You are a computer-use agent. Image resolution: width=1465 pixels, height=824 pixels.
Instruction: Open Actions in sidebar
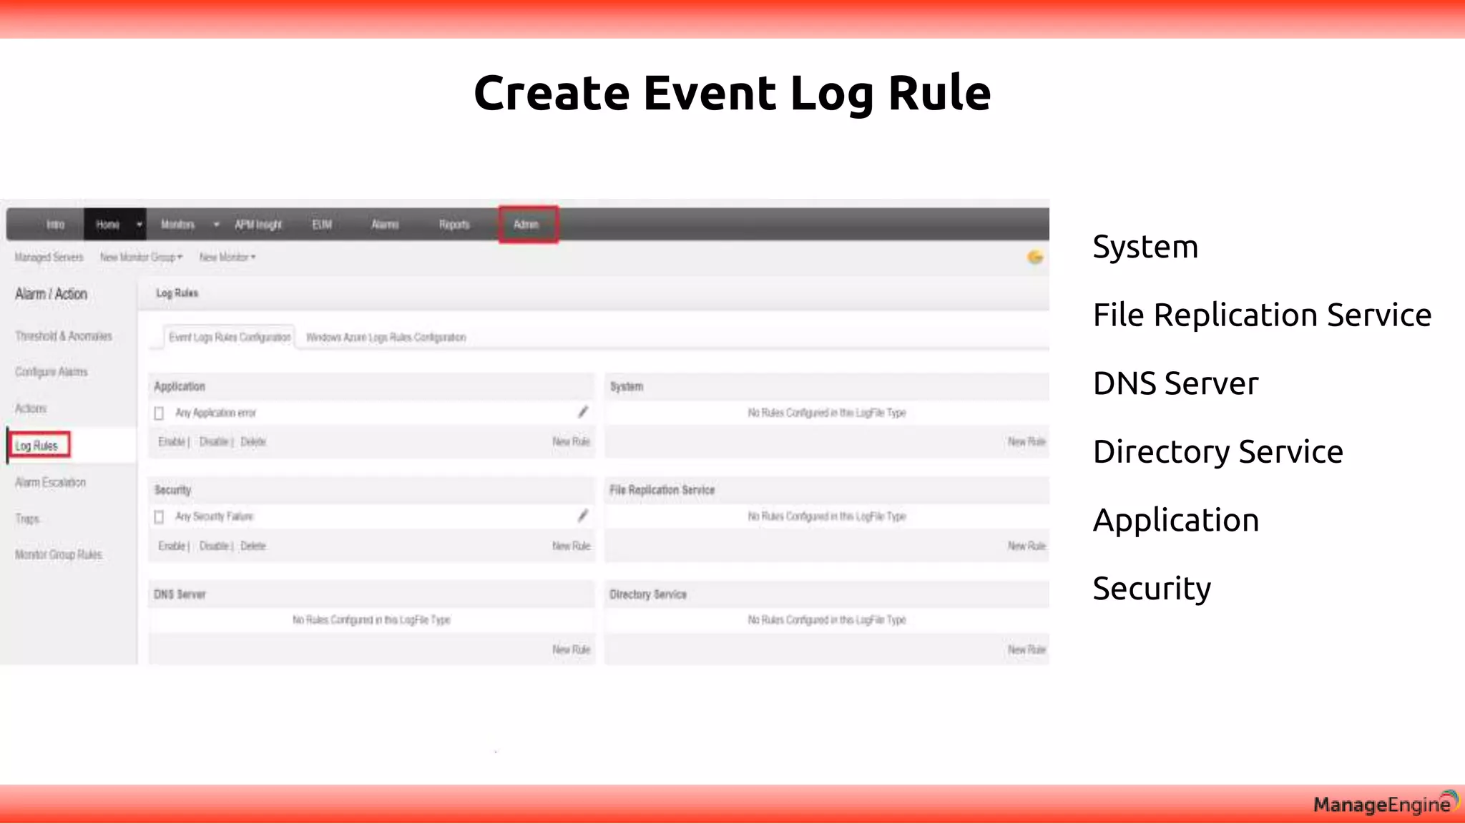[x=31, y=408]
